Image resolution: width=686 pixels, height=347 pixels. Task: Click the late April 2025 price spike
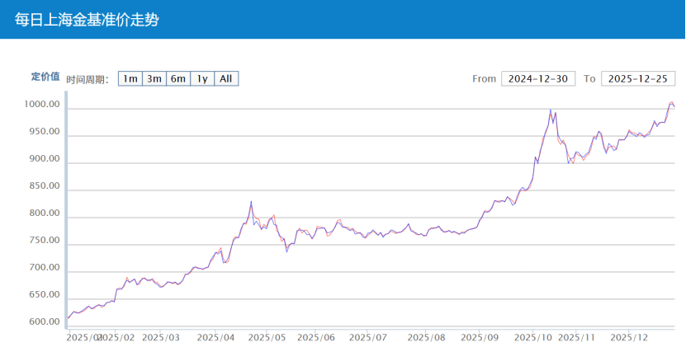pos(251,201)
